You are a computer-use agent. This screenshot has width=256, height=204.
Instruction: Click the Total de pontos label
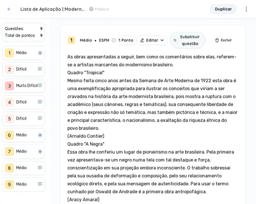pos(20,36)
